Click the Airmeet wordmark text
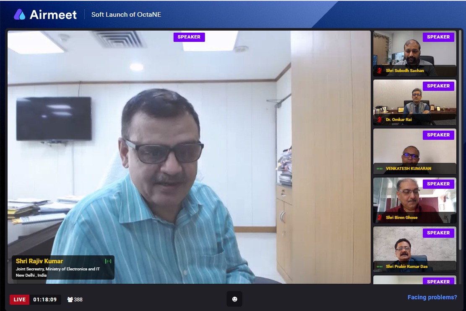Viewport: 466px width, 311px height. (x=53, y=15)
